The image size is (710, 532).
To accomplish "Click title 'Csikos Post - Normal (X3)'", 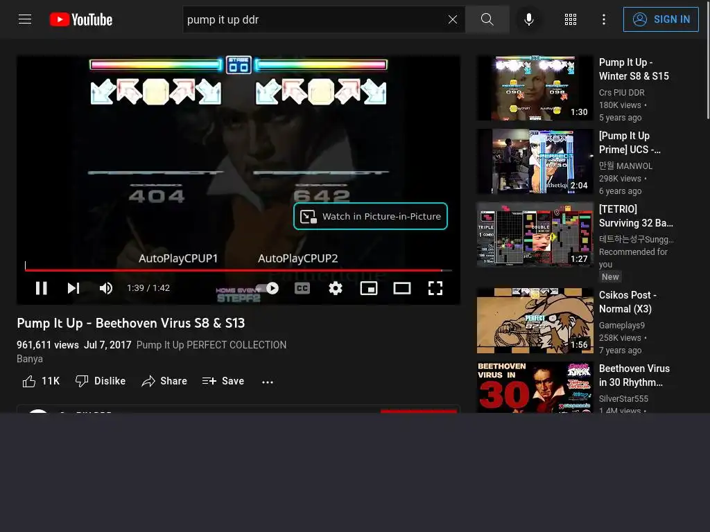I will pos(627,302).
